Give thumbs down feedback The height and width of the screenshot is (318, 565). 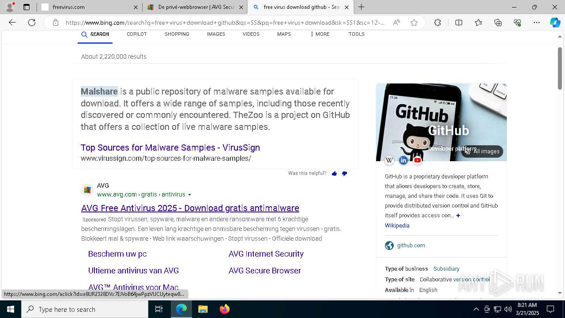click(x=344, y=174)
